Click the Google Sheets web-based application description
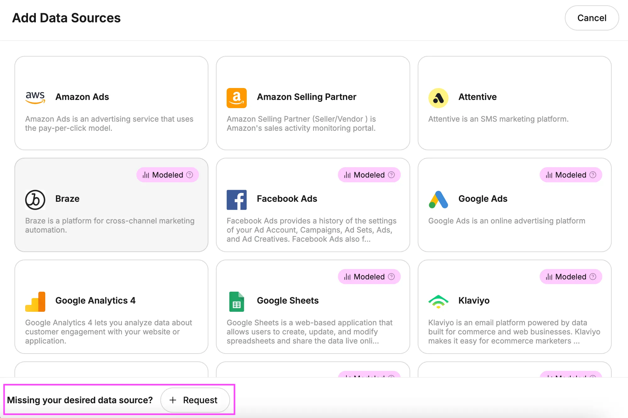 (310, 332)
